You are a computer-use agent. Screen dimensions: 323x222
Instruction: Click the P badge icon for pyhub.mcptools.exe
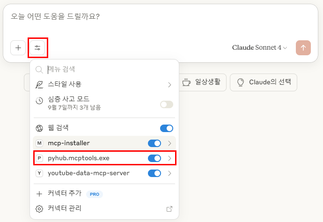coord(39,158)
